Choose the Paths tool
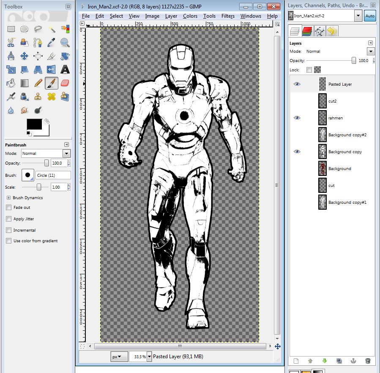 click(38, 43)
